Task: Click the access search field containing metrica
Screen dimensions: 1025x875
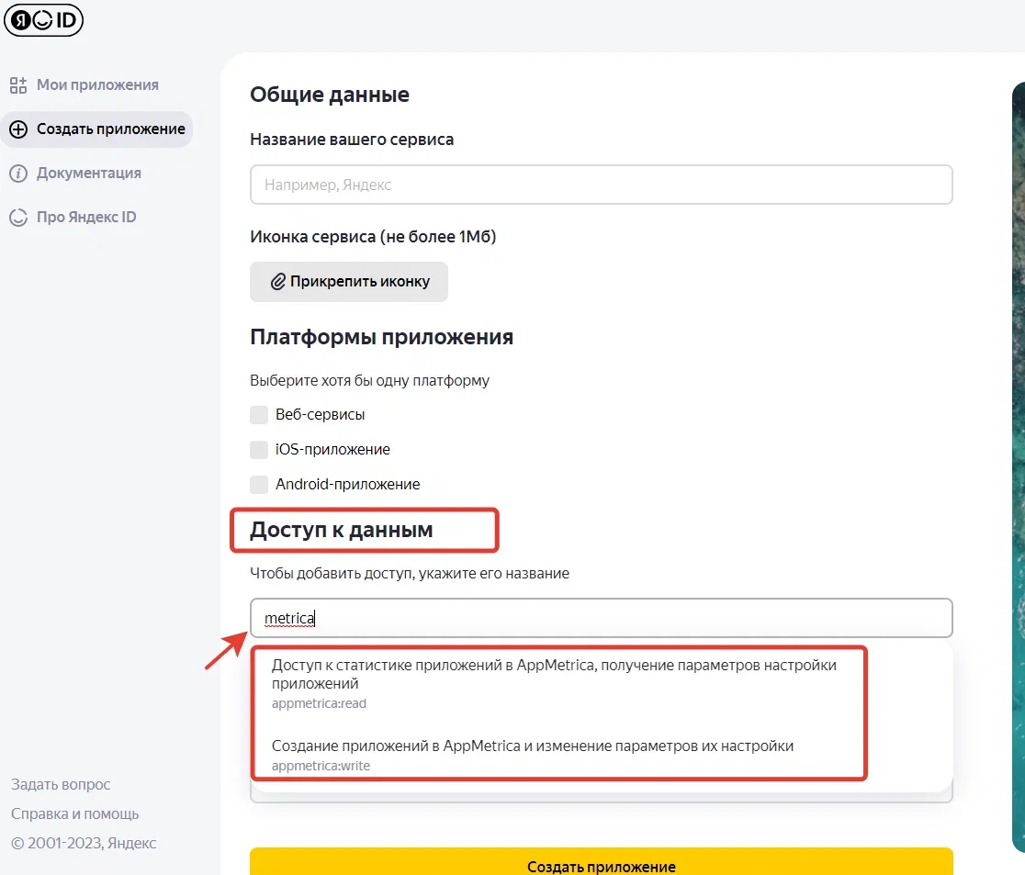Action: 601,618
